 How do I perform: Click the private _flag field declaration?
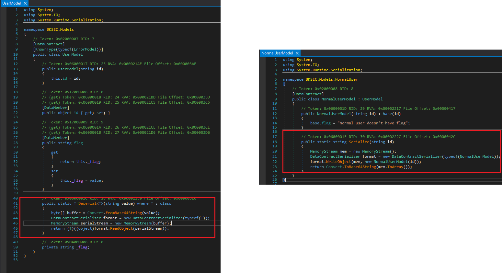tap(83, 247)
